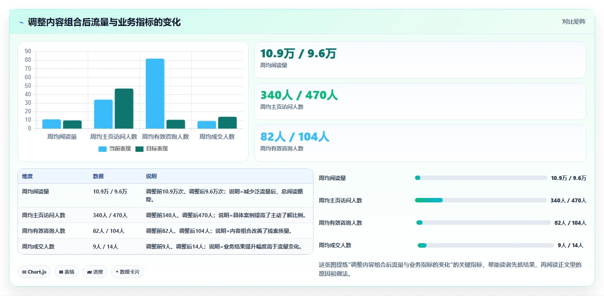Click the 数据 column header
604x296 pixels.
pyautogui.click(x=98, y=176)
